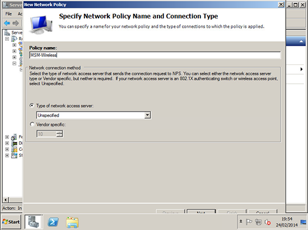
Task: Select the Diagnostics icon in the tree
Action: pos(14,143)
